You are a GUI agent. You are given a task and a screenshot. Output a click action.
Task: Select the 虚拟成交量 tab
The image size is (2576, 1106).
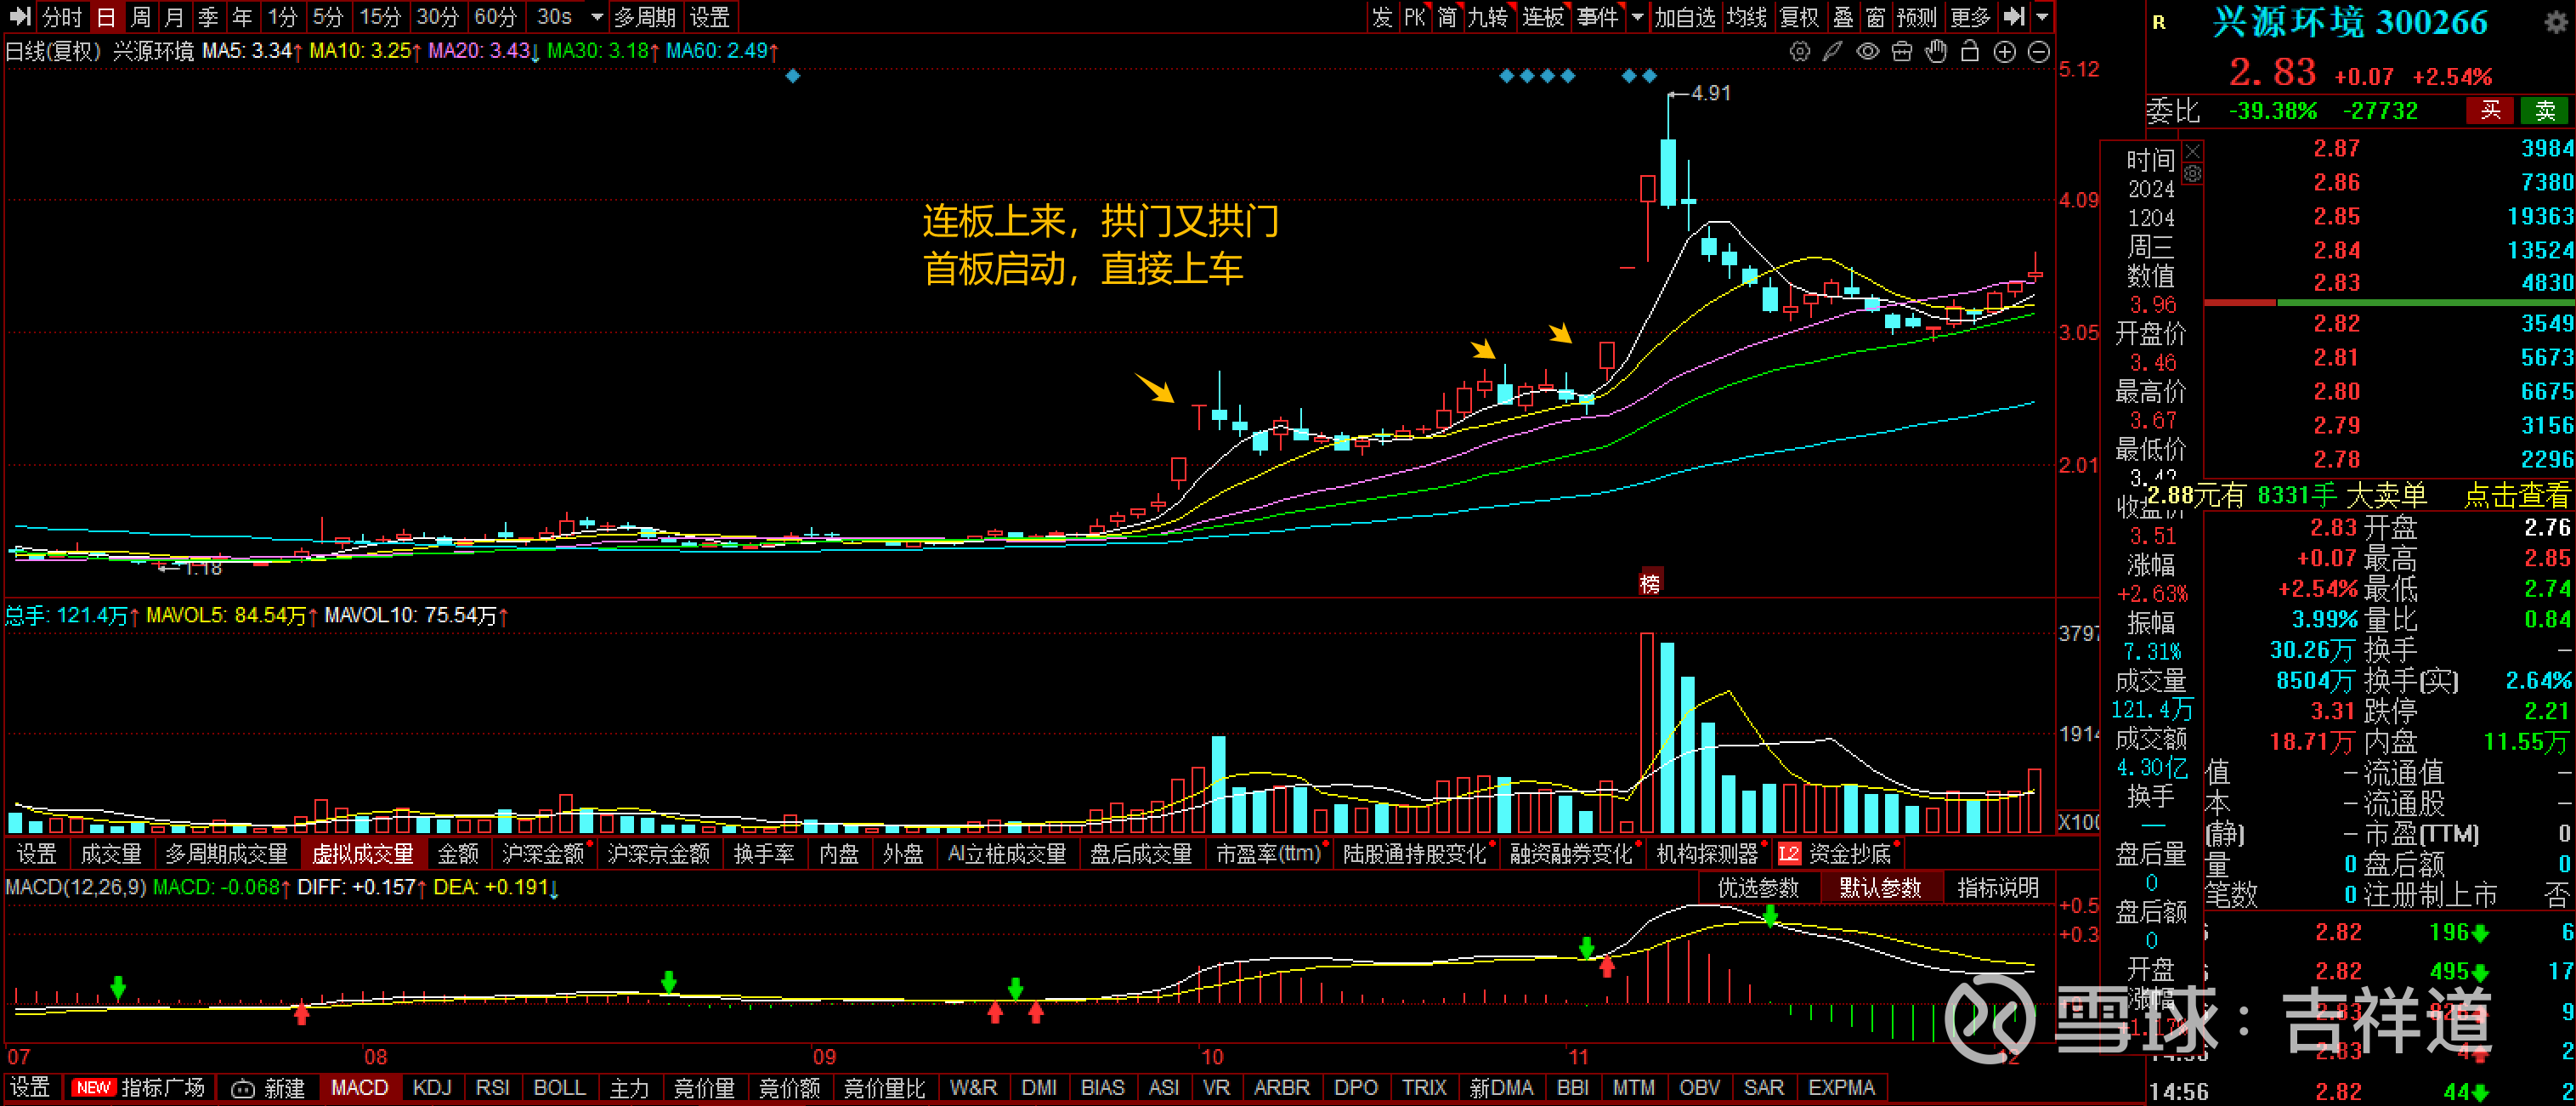coord(363,854)
